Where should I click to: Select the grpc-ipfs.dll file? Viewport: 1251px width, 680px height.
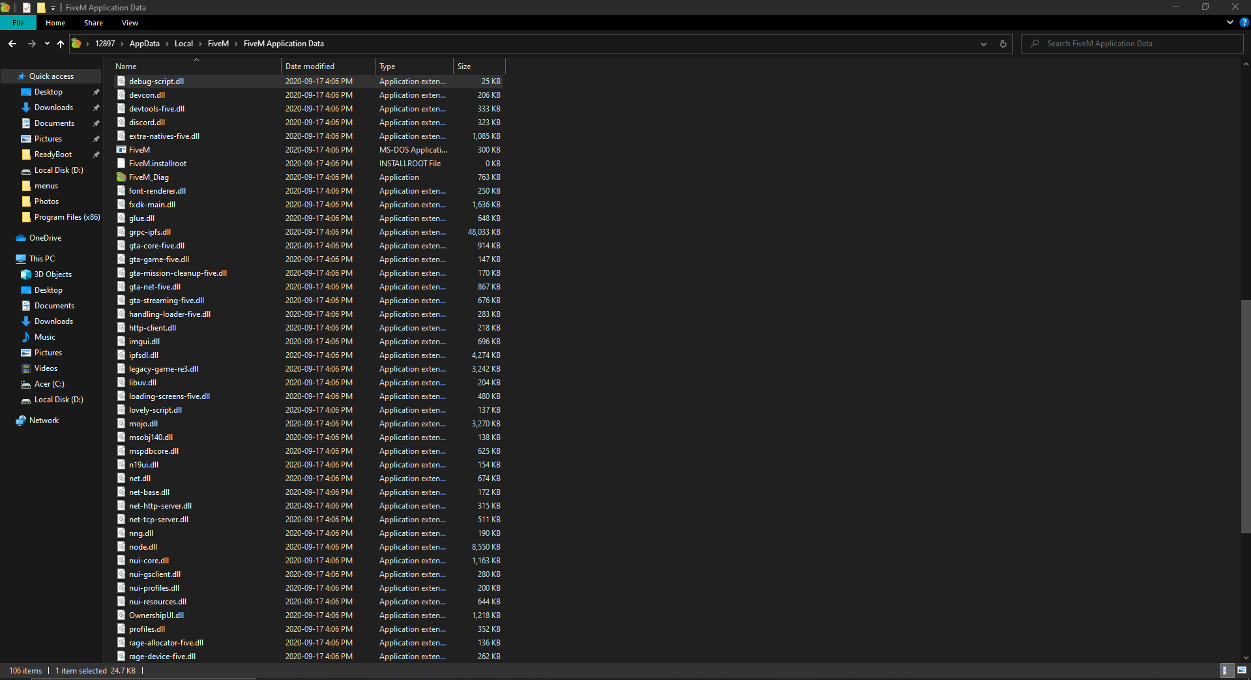[150, 232]
